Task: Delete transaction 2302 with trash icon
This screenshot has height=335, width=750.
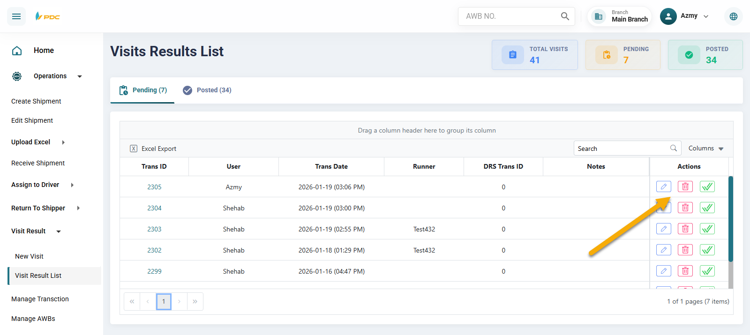Action: tap(685, 250)
